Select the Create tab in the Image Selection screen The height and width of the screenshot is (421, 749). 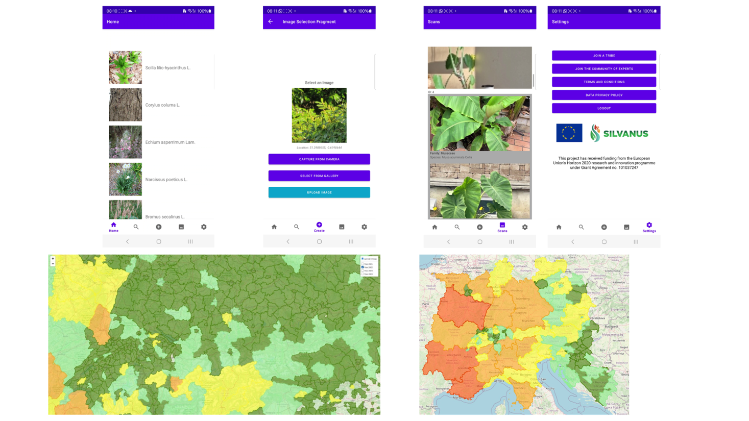[x=319, y=227]
